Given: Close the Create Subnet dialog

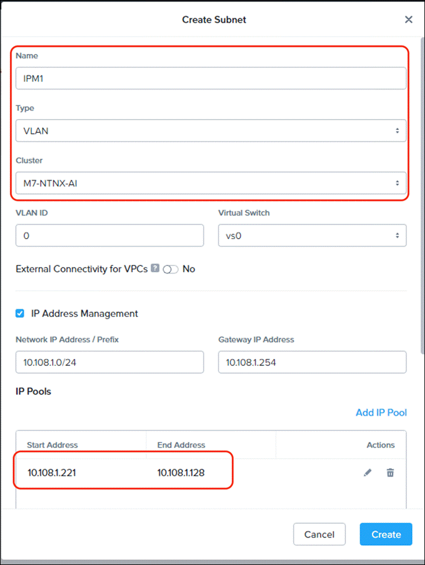Looking at the screenshot, I should point(408,20).
